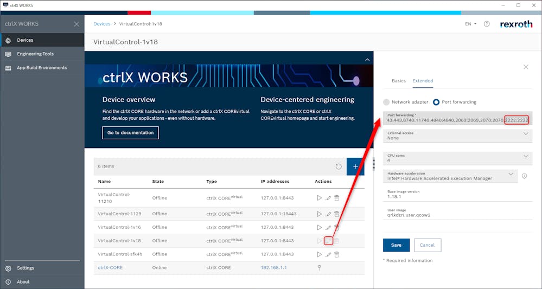The height and width of the screenshot is (289, 542).
Task: Click the rexroth logo
Action: pos(516,24)
